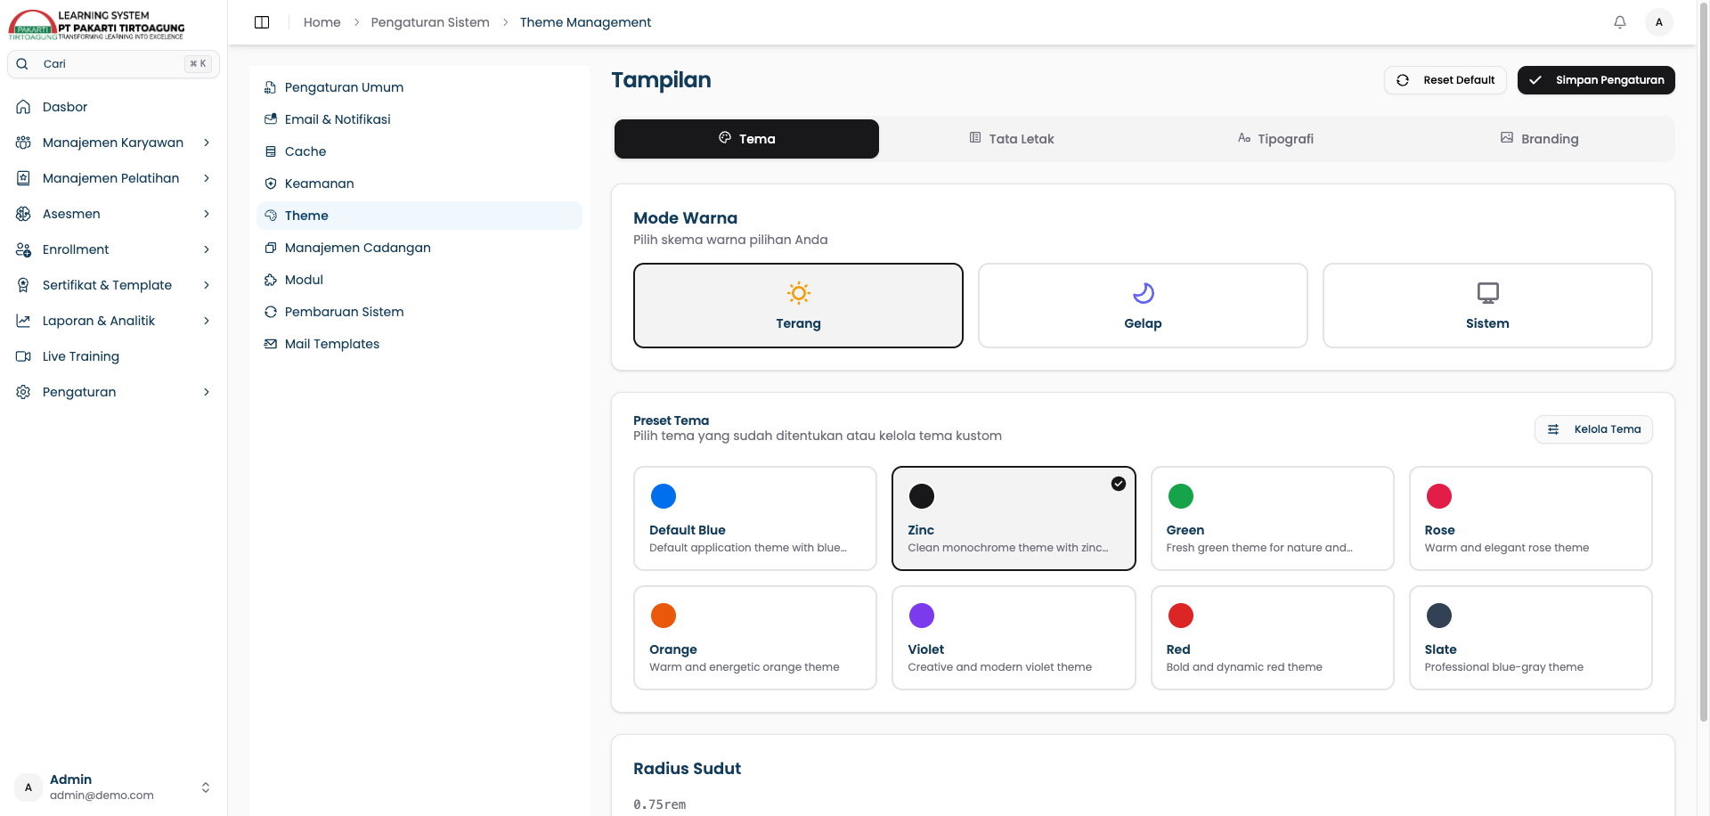Open Kelola Tema button
Image resolution: width=1710 pixels, height=816 pixels.
click(1593, 429)
